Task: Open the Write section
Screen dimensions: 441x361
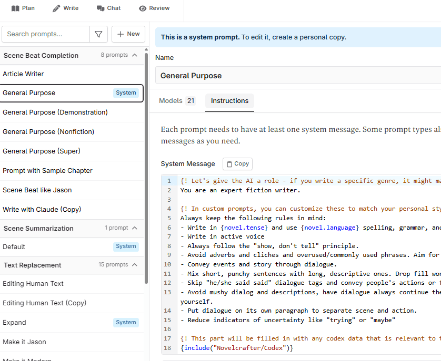Action: point(66,8)
